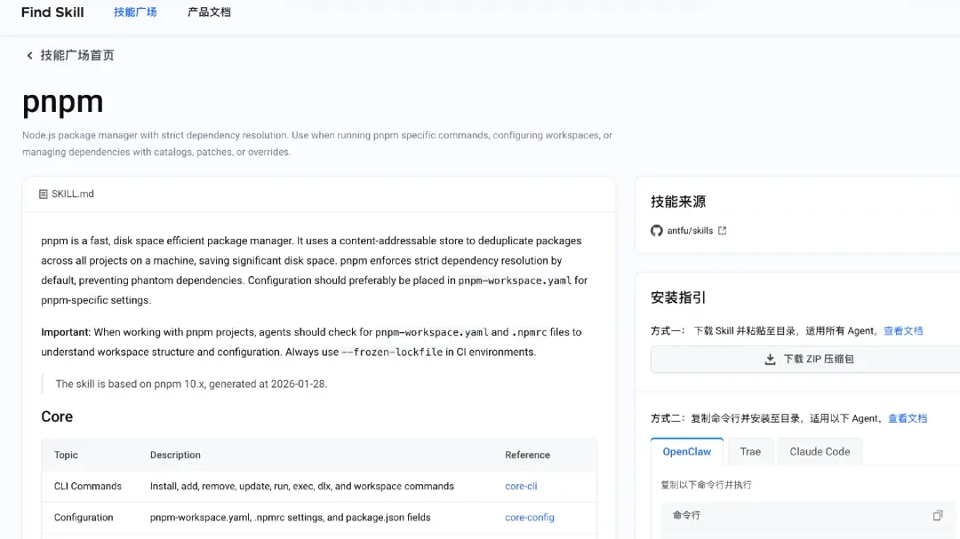Open the 产品文档 navigation item
The image size is (960, 539).
point(209,12)
